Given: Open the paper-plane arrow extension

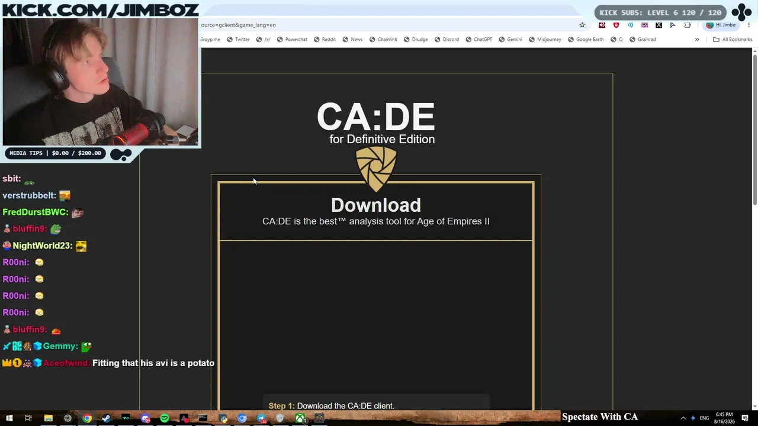Looking at the screenshot, I should [x=673, y=25].
